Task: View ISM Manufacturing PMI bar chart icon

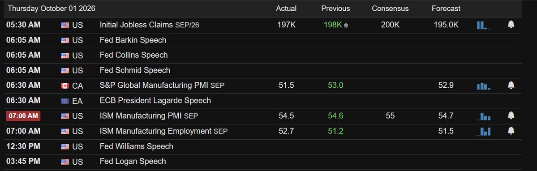Action: (x=484, y=116)
